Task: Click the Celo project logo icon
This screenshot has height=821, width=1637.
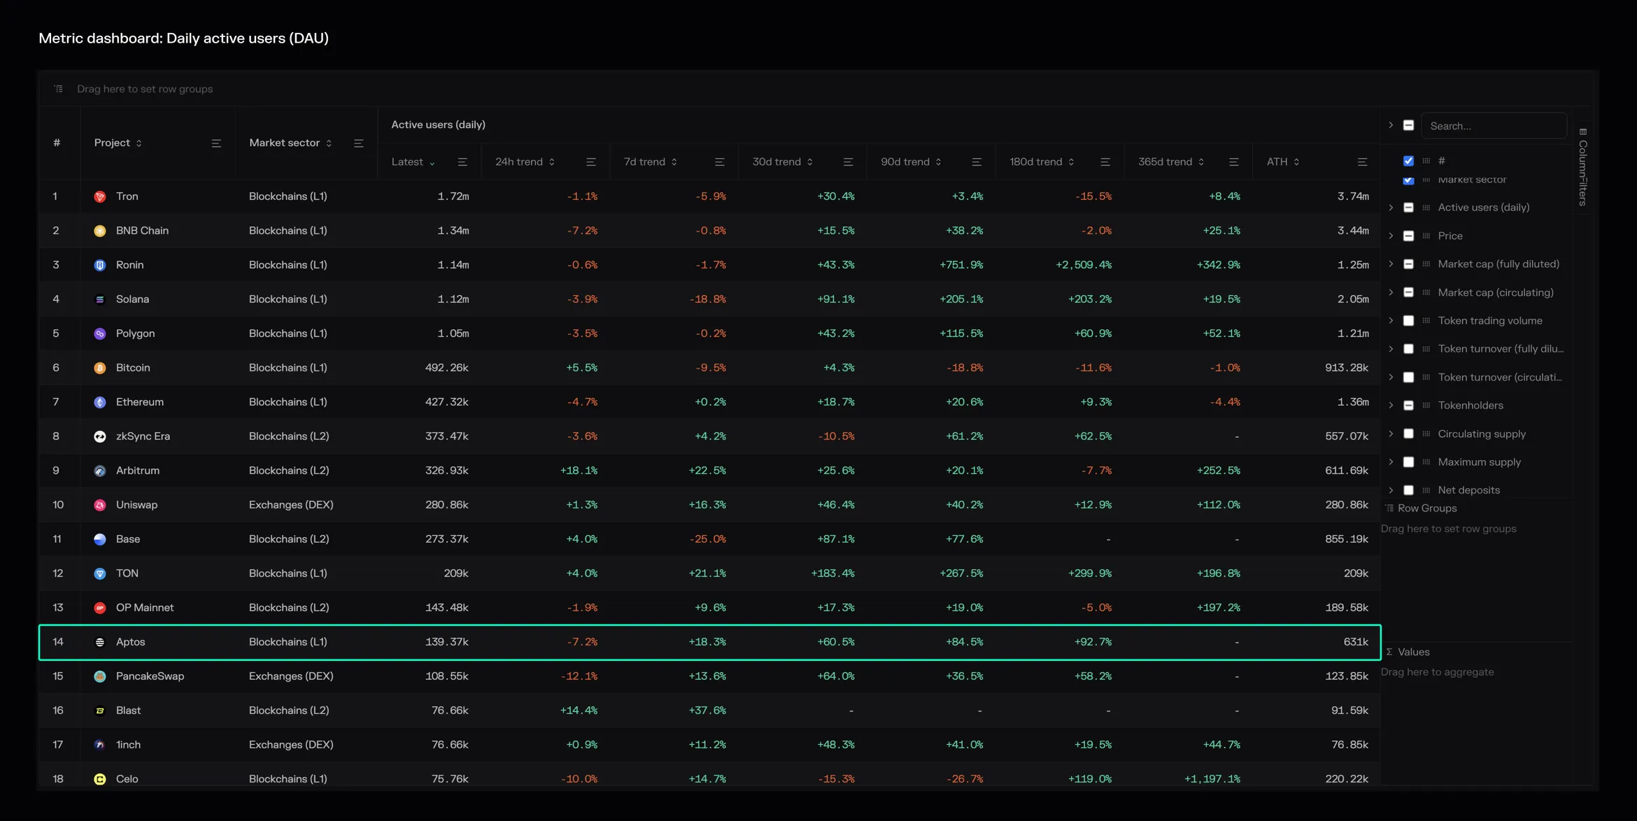Action: tap(100, 779)
